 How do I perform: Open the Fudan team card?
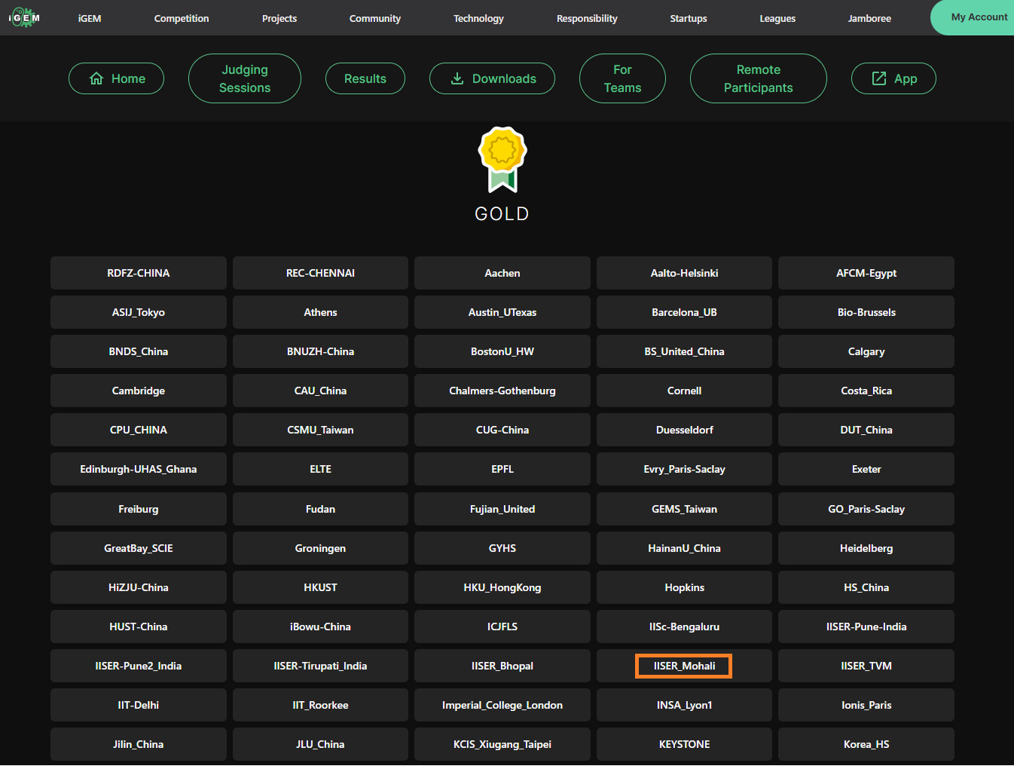click(x=320, y=509)
